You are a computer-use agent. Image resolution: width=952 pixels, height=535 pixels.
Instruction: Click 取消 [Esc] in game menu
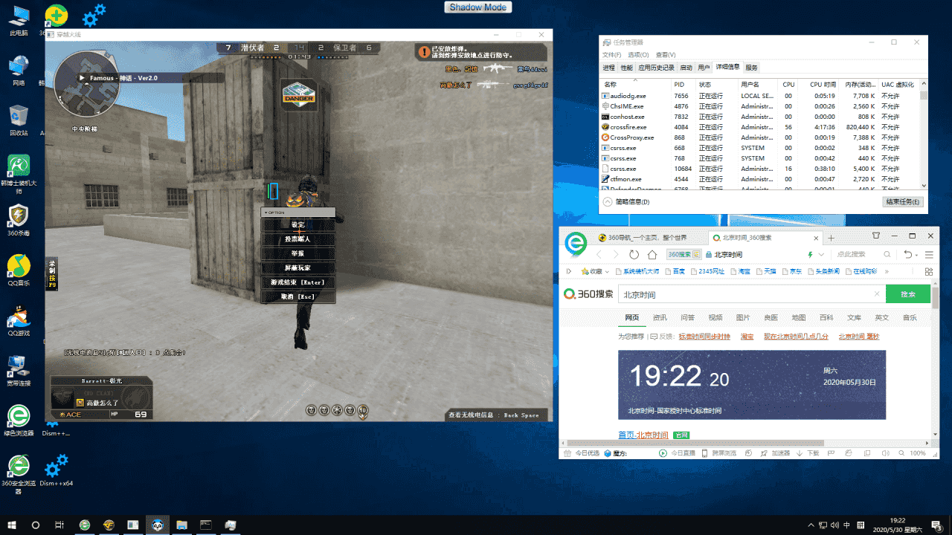(297, 296)
